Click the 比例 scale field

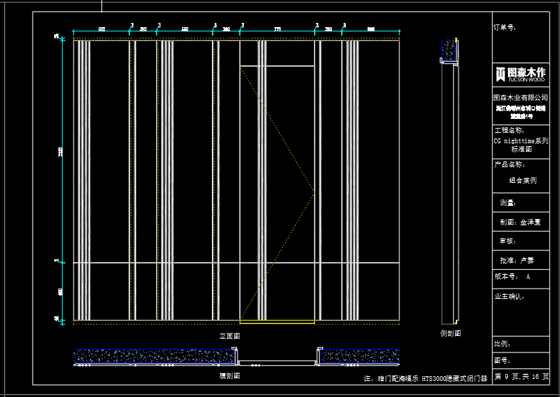pos(502,343)
